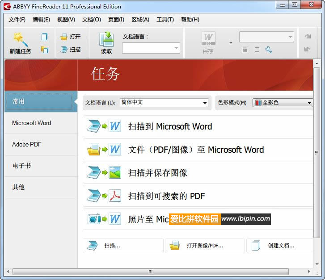Open settings via the wrench icon
This screenshot has height=280, width=325.
coord(269,50)
